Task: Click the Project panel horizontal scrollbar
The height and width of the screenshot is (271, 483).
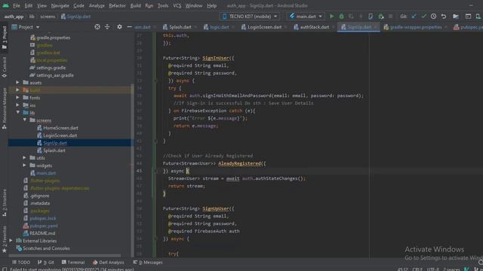Action: point(65,255)
